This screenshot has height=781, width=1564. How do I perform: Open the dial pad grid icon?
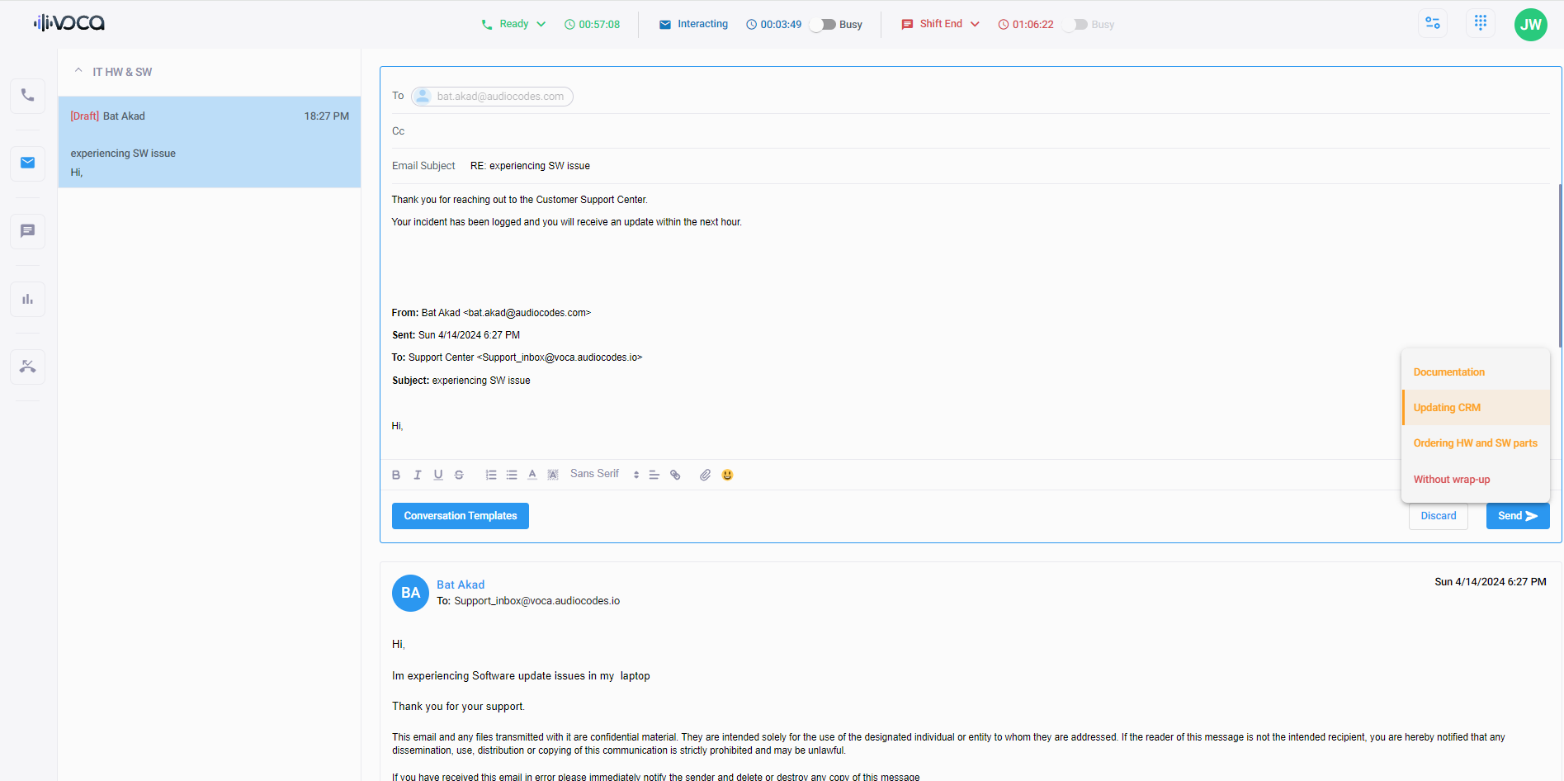tap(1480, 23)
